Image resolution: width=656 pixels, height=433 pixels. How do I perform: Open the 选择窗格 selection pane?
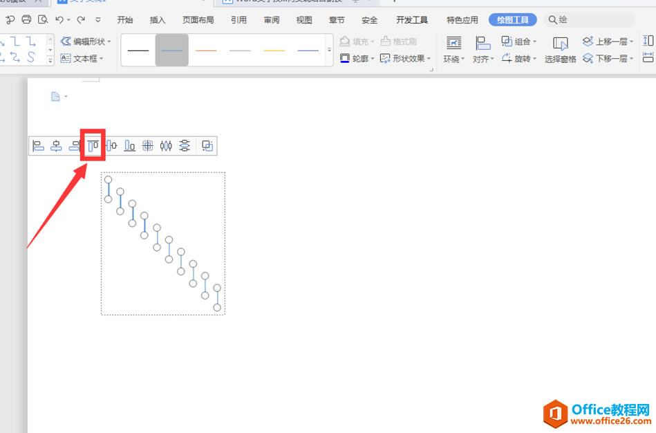click(560, 50)
